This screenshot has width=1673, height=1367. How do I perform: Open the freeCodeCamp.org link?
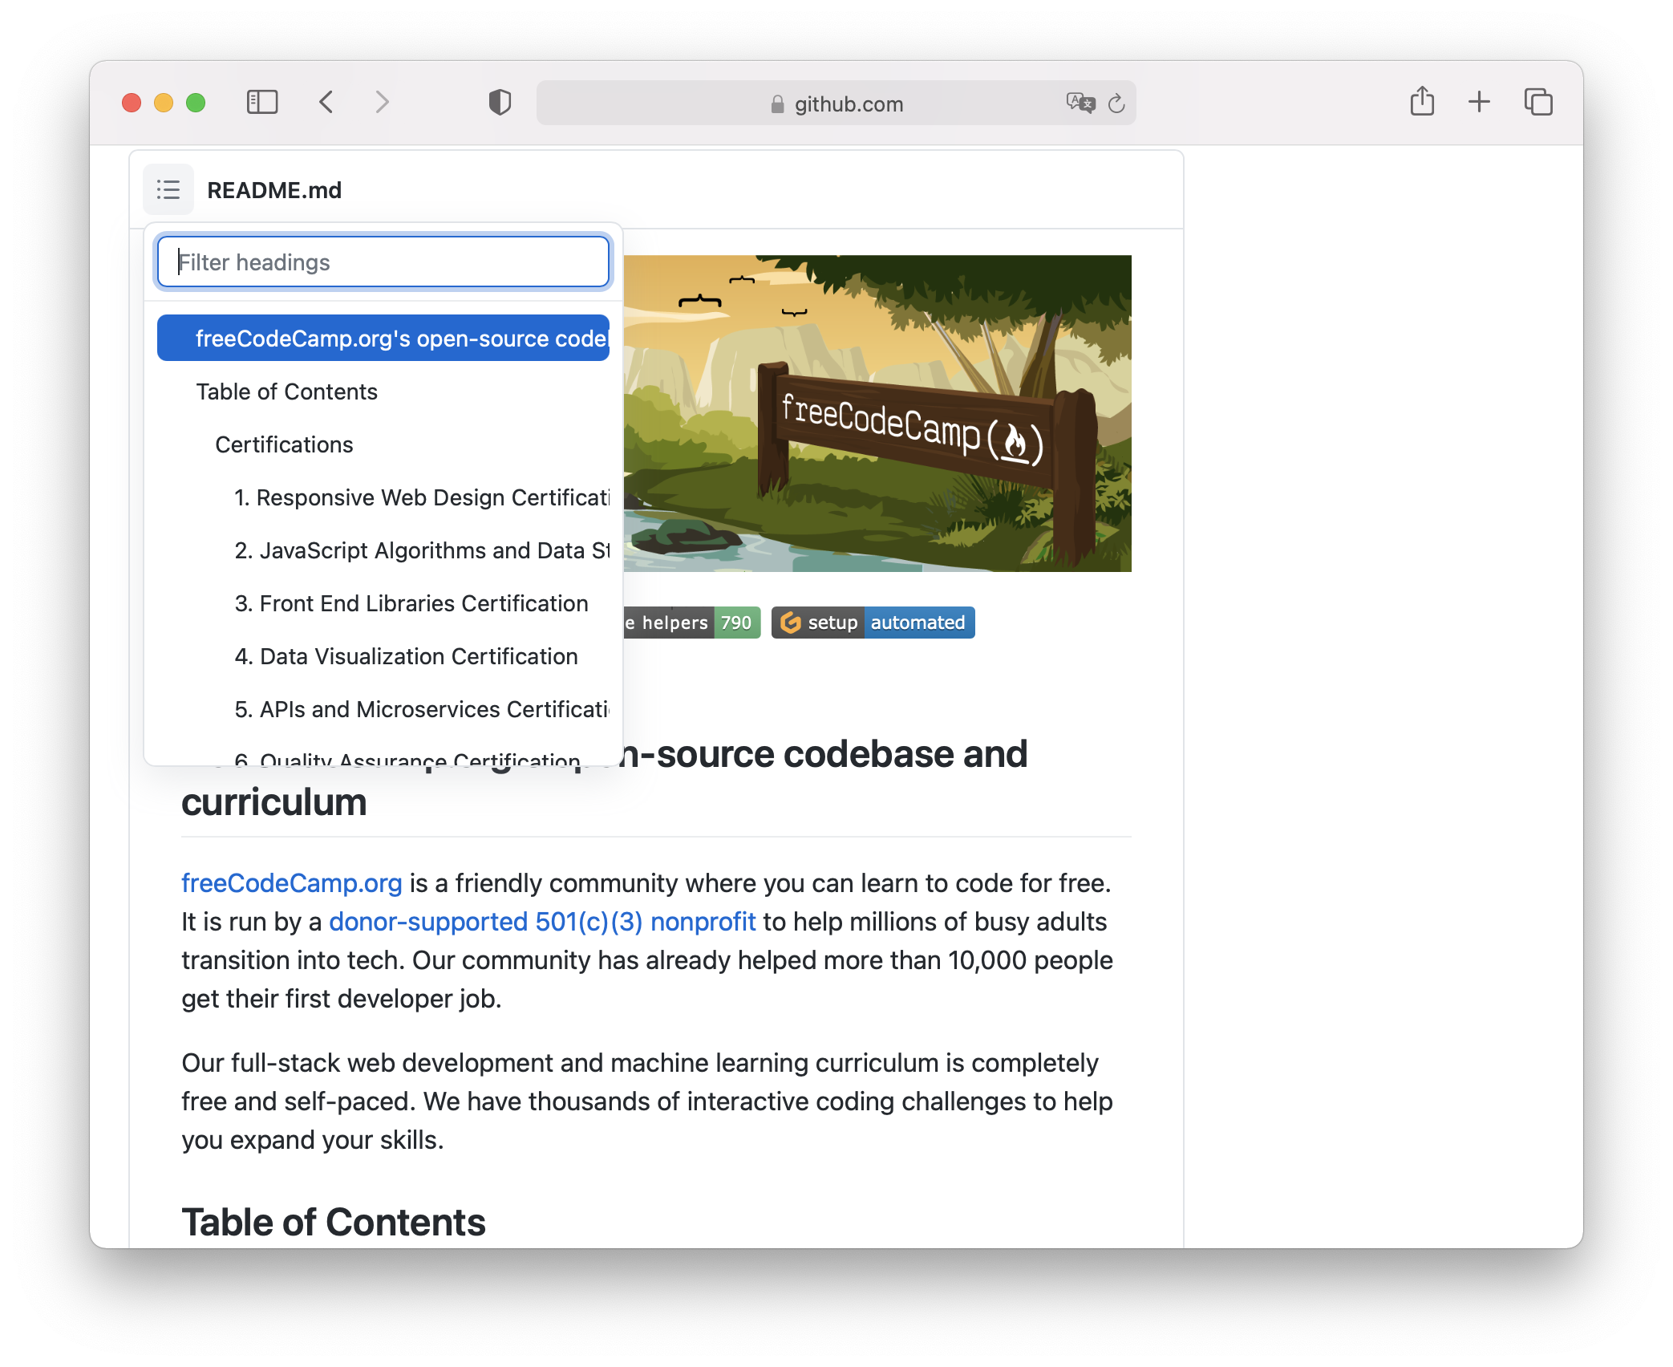(291, 882)
